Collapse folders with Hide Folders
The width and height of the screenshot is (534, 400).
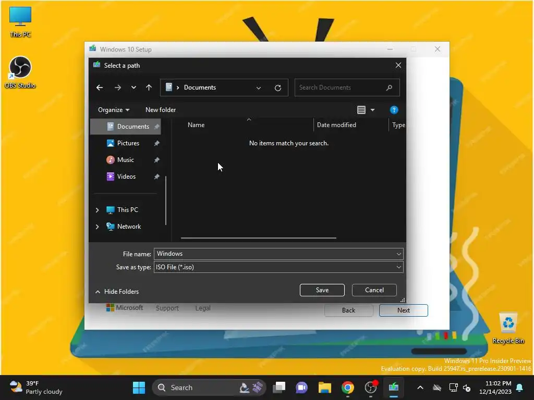(x=117, y=292)
